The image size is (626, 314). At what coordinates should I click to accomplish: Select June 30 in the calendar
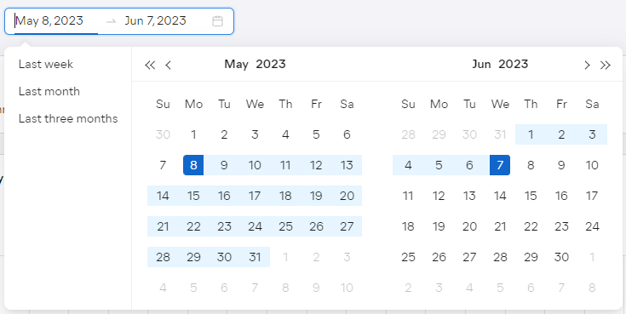point(561,257)
